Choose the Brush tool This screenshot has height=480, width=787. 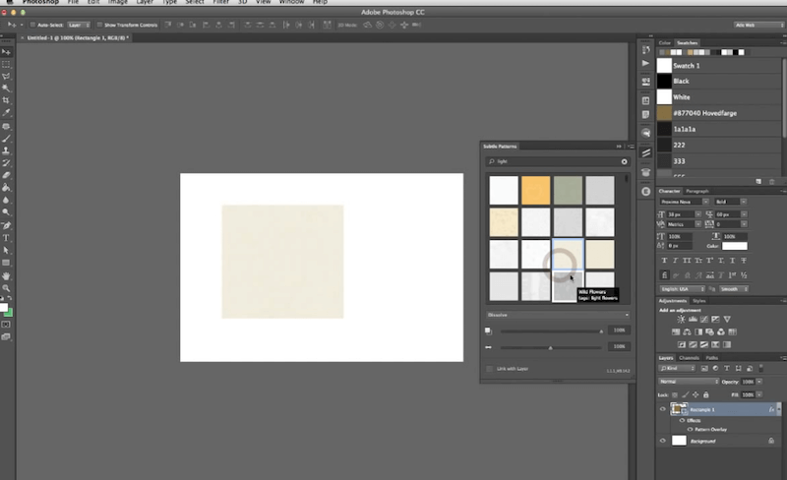coord(7,139)
